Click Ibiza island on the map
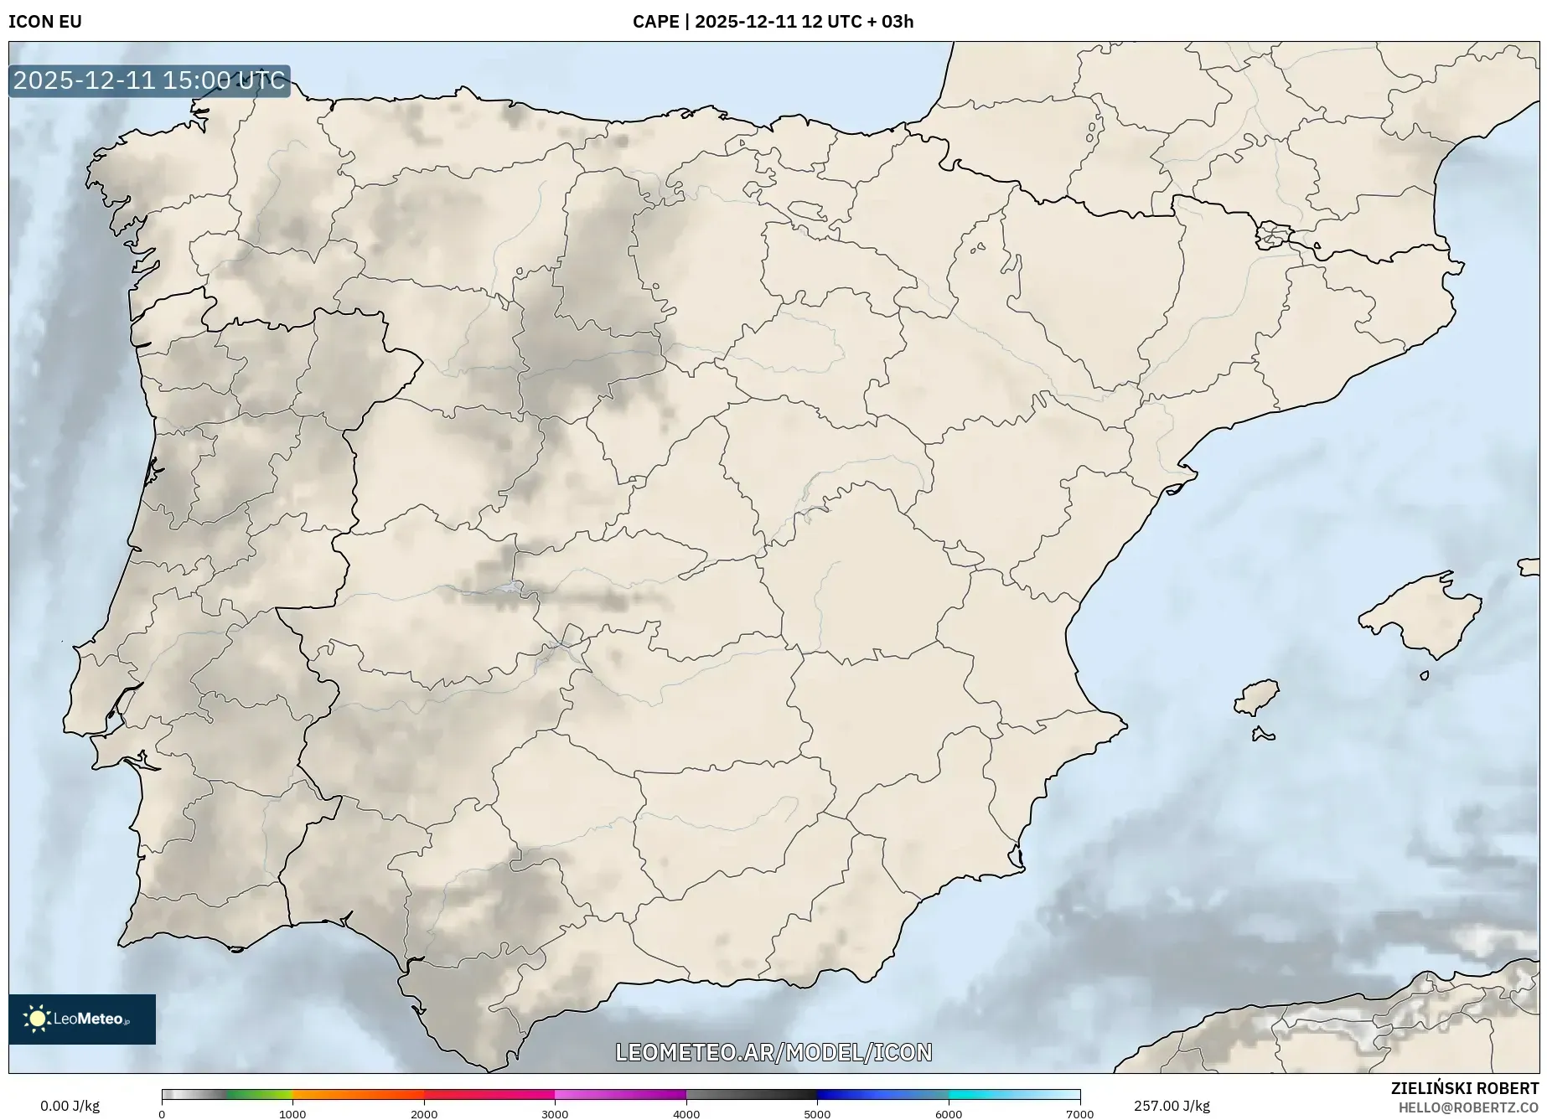The height and width of the screenshot is (1120, 1547). [x=1258, y=696]
